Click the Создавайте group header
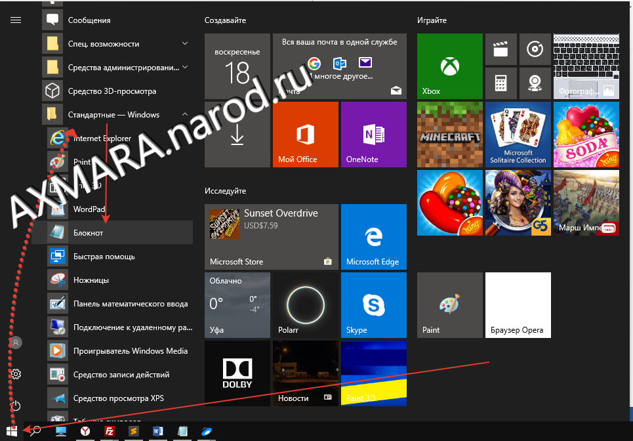The image size is (633, 441). tap(225, 20)
